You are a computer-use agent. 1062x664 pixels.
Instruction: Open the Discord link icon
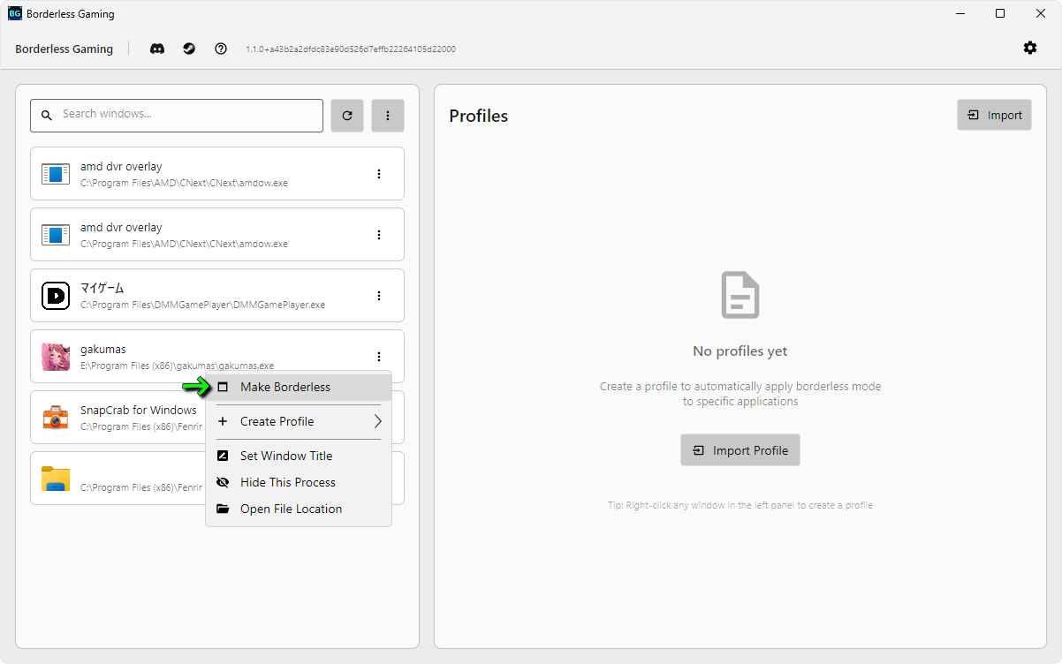(x=157, y=49)
